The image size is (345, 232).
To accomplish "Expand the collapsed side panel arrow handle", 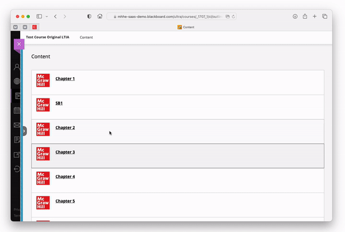I will [24, 131].
